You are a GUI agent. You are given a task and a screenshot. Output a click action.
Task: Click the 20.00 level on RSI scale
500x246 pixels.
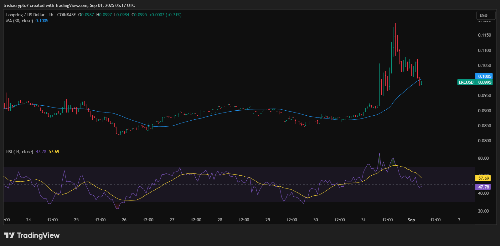pyautogui.click(x=483, y=211)
